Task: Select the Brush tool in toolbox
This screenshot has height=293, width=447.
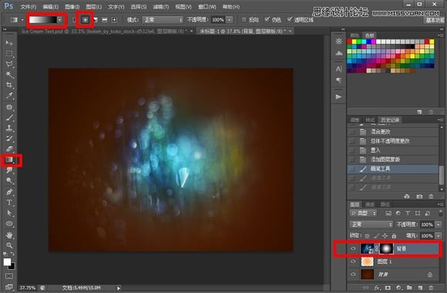Action: [9, 117]
